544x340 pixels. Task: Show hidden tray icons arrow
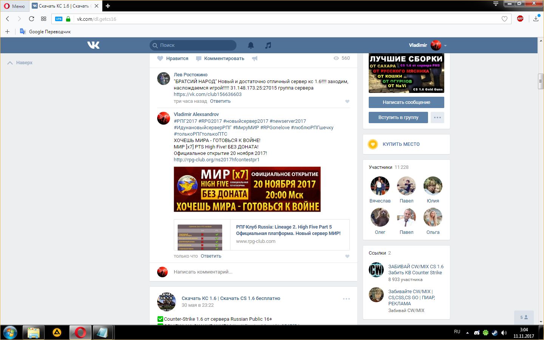coord(467,333)
